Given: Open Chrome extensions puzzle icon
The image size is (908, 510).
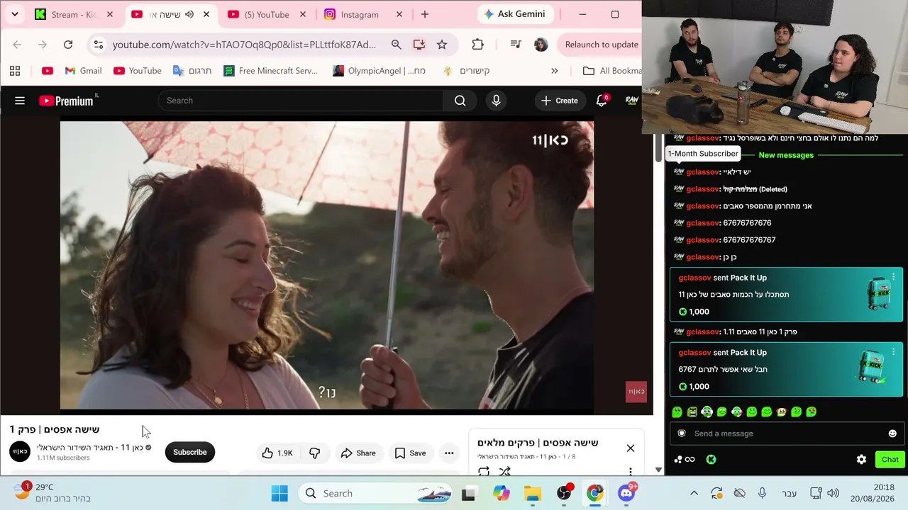Looking at the screenshot, I should coord(477,45).
